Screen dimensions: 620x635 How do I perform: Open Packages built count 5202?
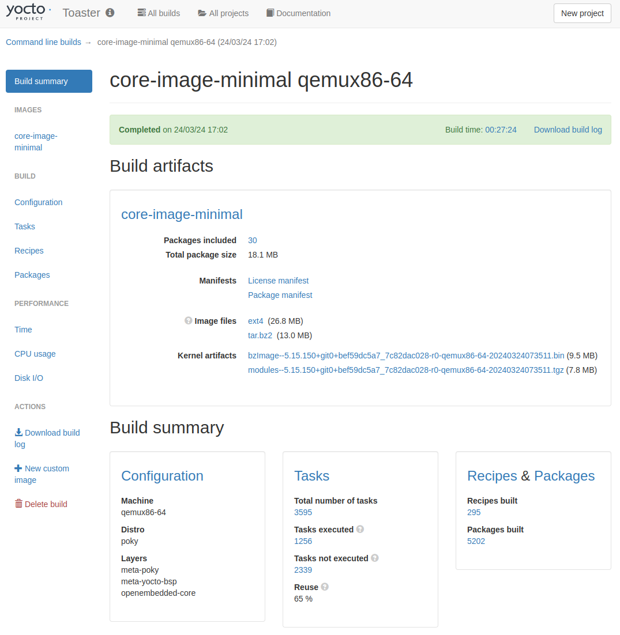click(476, 541)
